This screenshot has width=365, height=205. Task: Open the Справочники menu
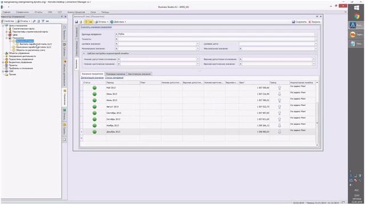(22, 12)
